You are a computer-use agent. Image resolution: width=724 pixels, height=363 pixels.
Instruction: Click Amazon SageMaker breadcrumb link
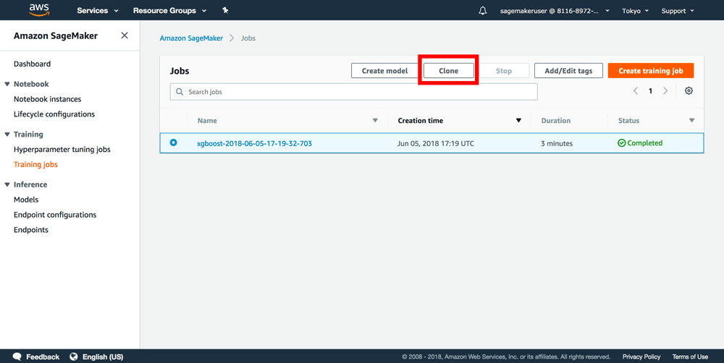191,38
